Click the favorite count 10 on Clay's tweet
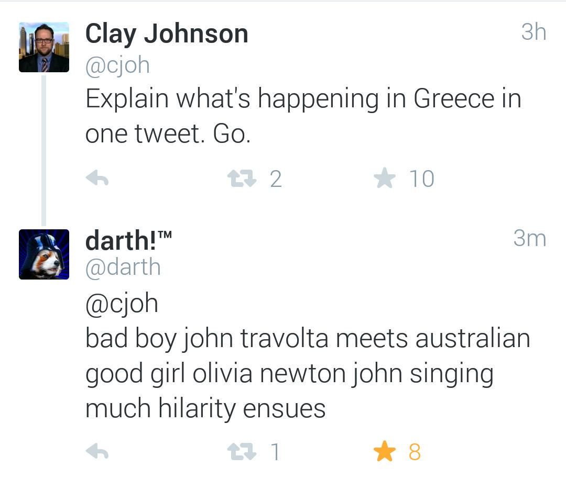The image size is (566, 479). pos(421,179)
